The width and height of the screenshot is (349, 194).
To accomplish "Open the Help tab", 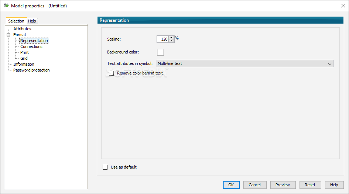I will 32,21.
